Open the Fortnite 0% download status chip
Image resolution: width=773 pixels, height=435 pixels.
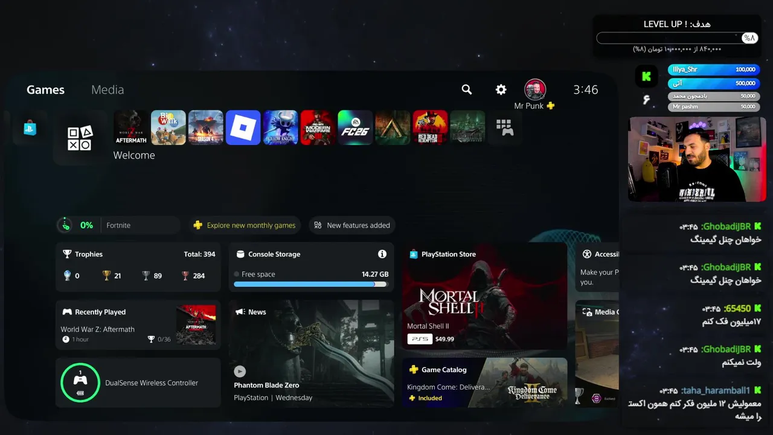click(118, 225)
